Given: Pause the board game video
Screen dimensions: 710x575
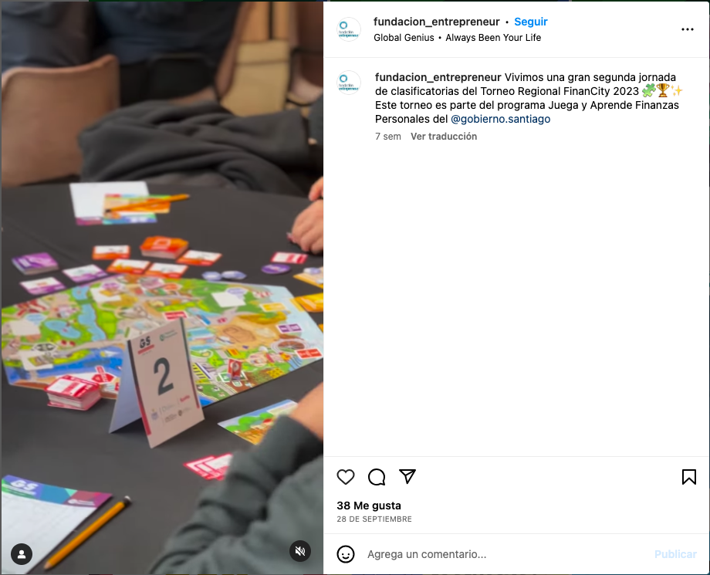Looking at the screenshot, I should [x=162, y=287].
